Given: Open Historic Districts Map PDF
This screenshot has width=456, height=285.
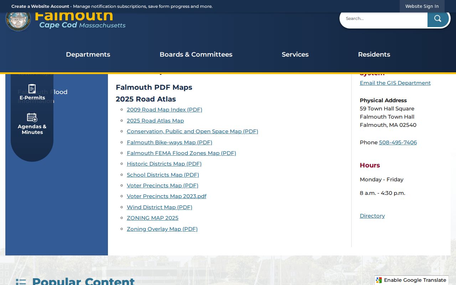Looking at the screenshot, I should tap(164, 164).
